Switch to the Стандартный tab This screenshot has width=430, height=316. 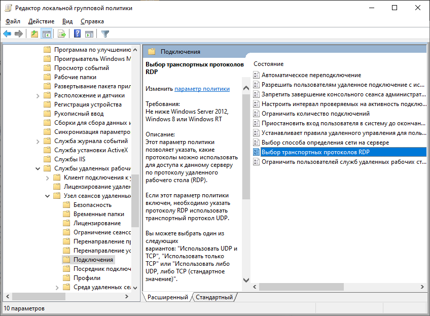point(214,297)
